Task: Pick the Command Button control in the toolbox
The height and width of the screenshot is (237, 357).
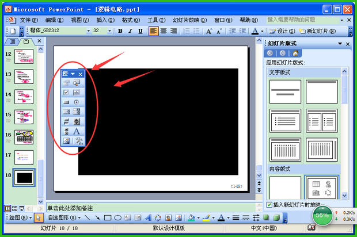Action: [66, 102]
